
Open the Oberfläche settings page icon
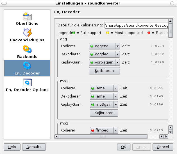tap(27, 16)
